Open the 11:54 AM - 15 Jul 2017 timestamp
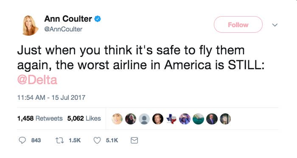This screenshot has width=297, height=158. pos(51,98)
